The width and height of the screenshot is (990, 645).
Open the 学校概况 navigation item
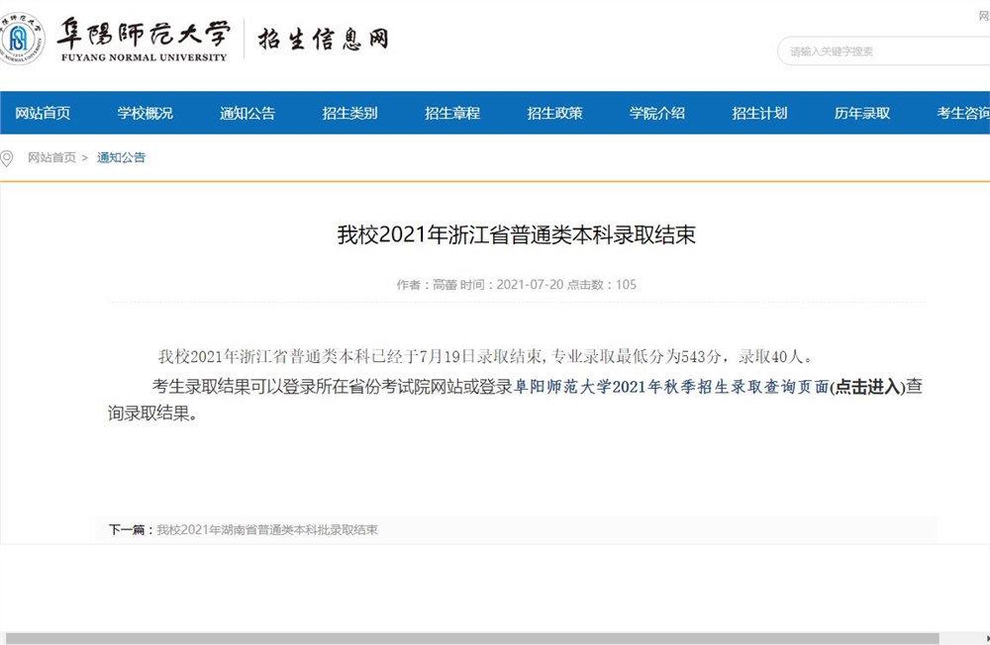click(x=146, y=113)
